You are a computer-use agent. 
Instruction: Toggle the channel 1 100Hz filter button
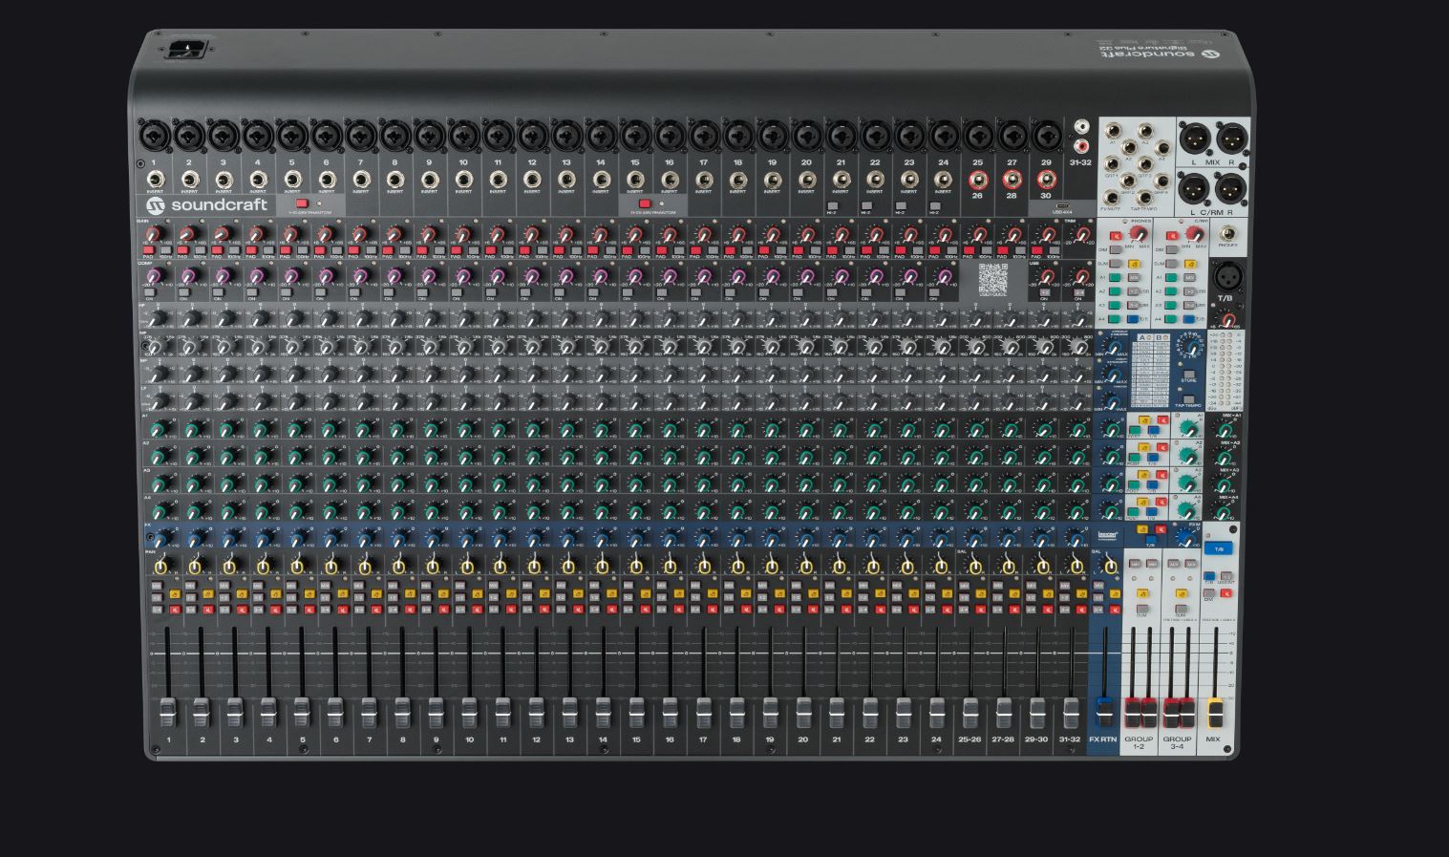click(x=165, y=250)
